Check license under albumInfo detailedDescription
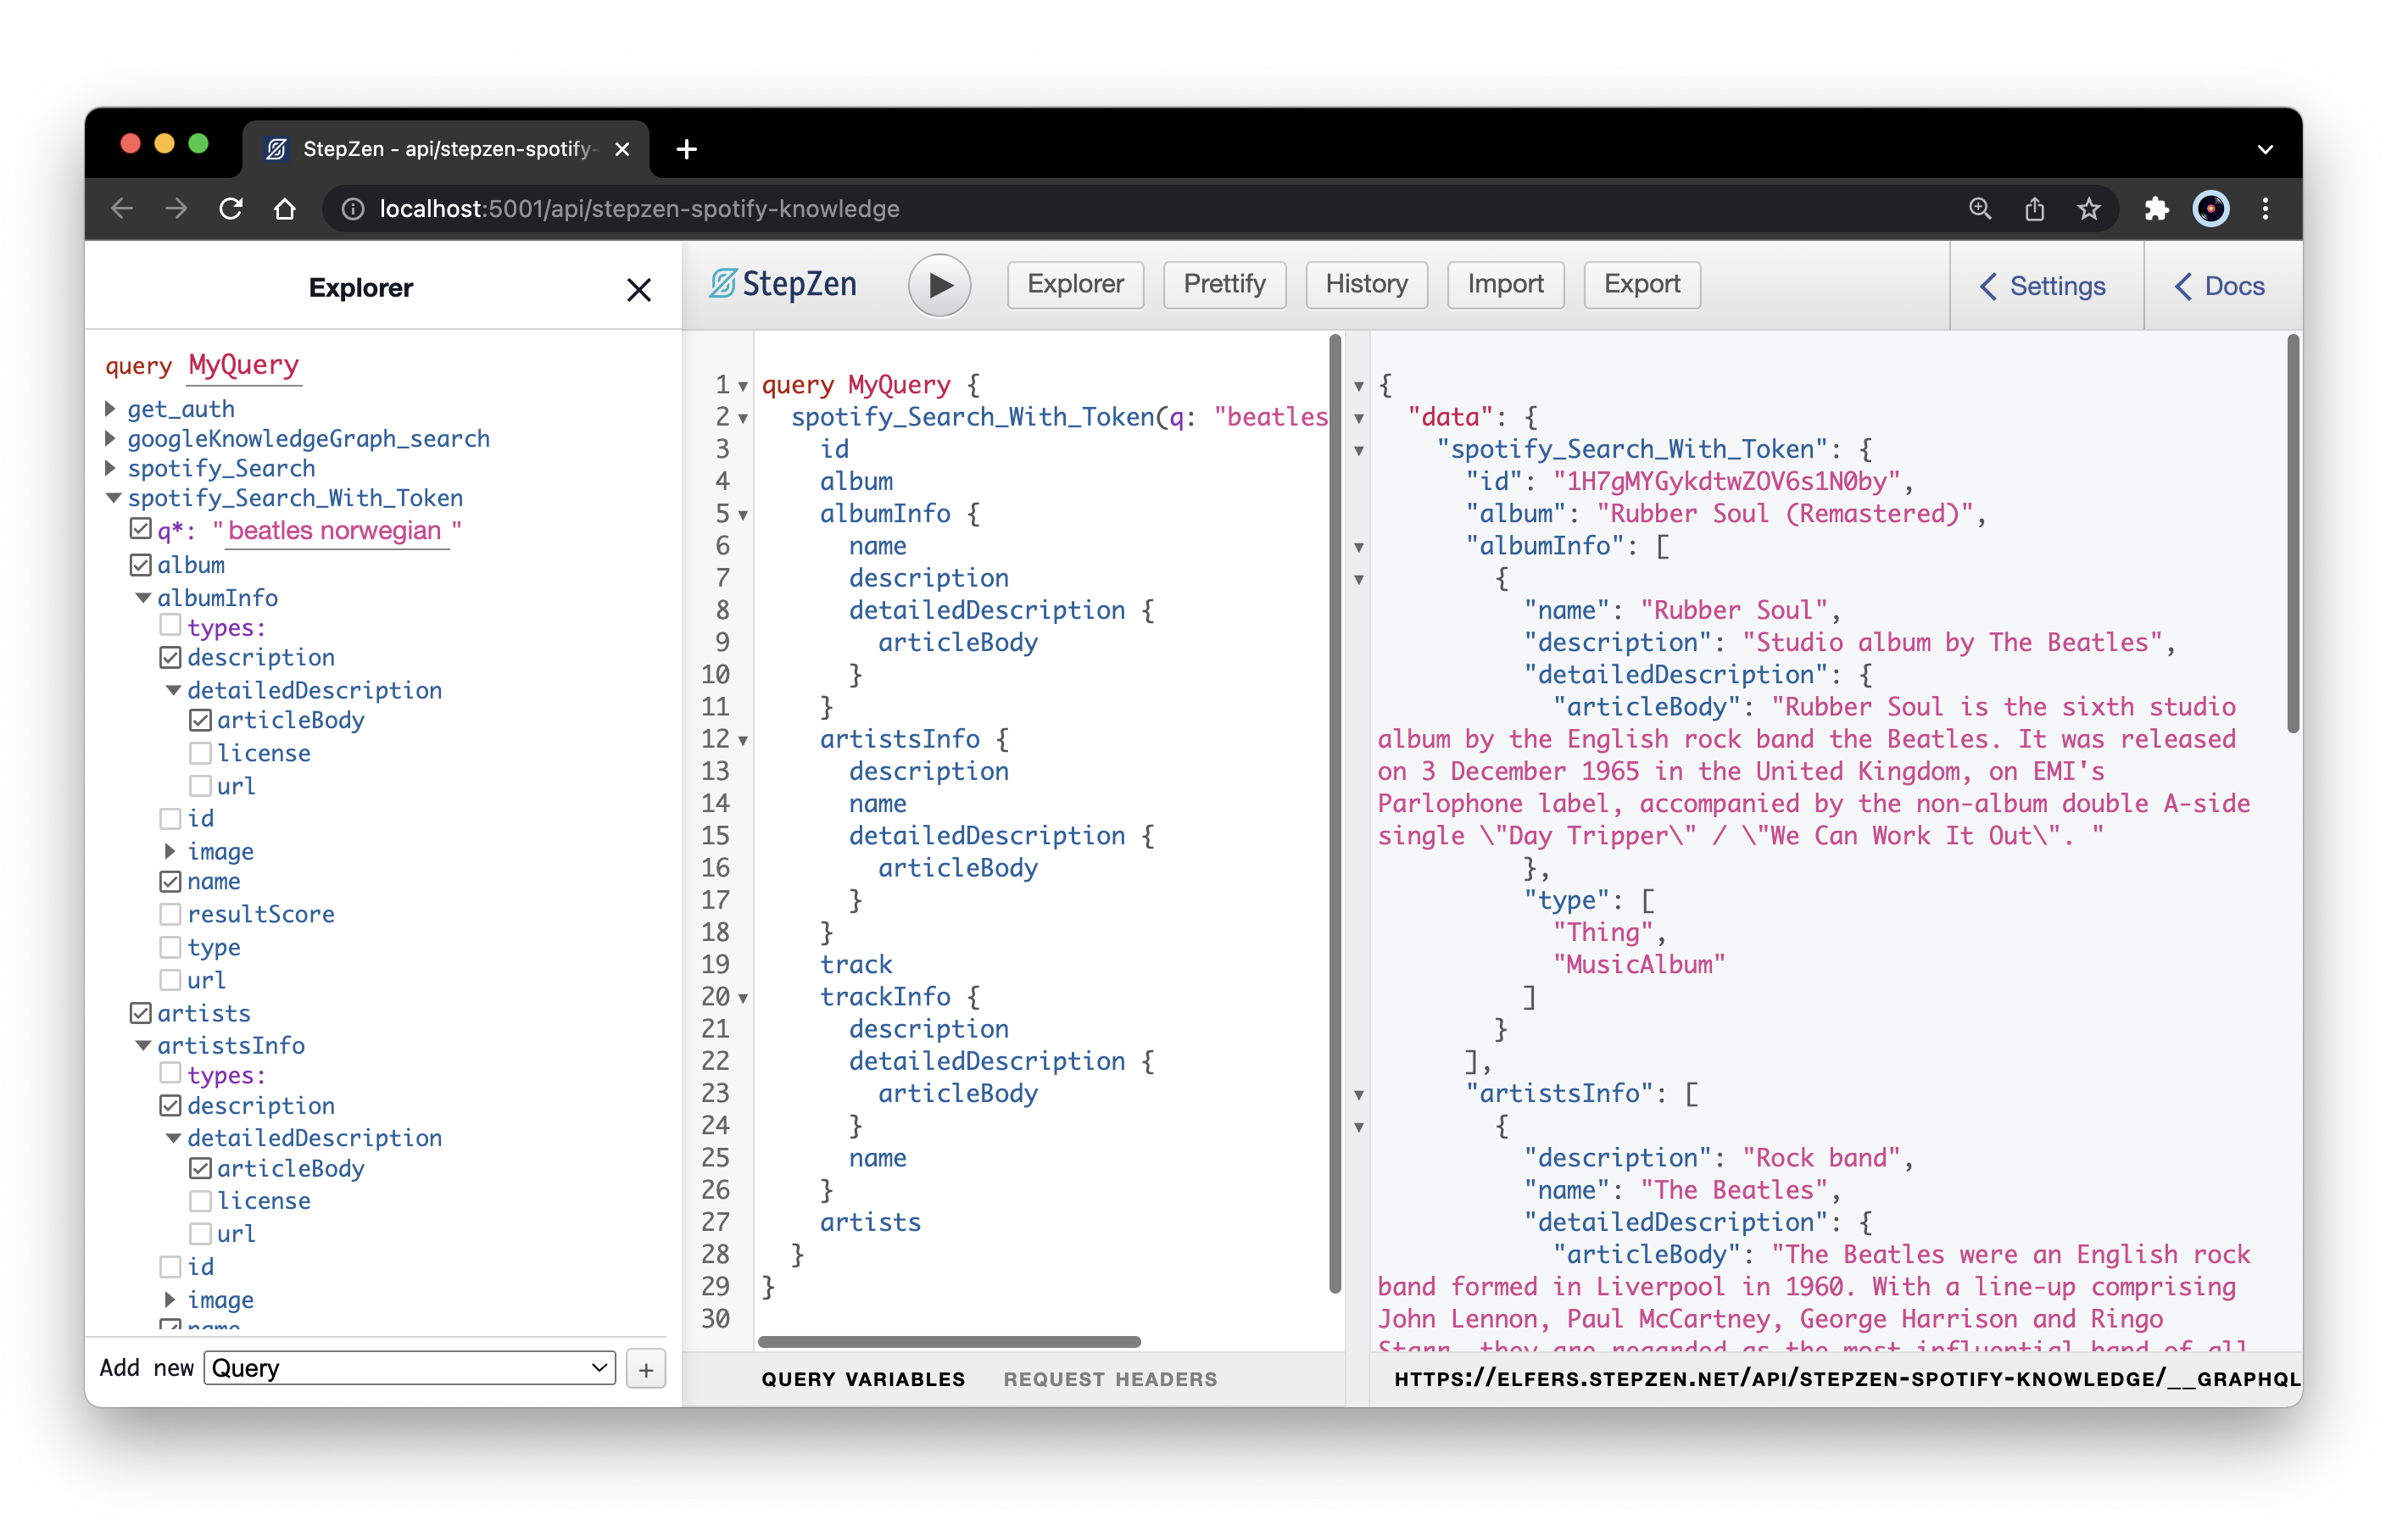This screenshot has width=2408, height=1531. [200, 753]
